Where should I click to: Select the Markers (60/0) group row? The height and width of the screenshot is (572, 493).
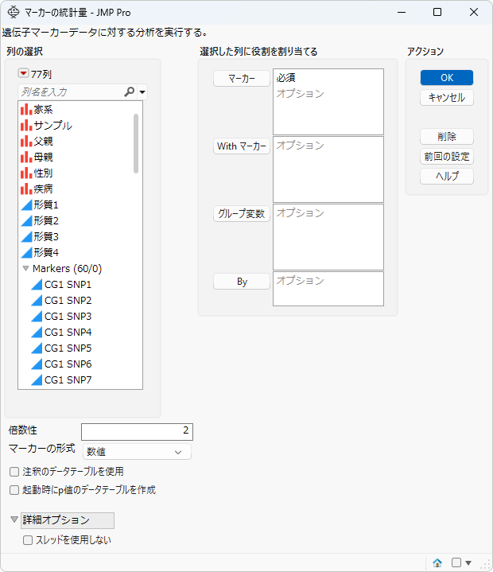pyautogui.click(x=67, y=268)
